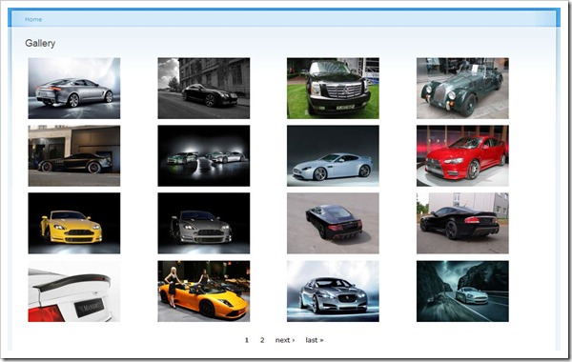
Task: Open the Home link in the navigation bar
Action: (33, 19)
